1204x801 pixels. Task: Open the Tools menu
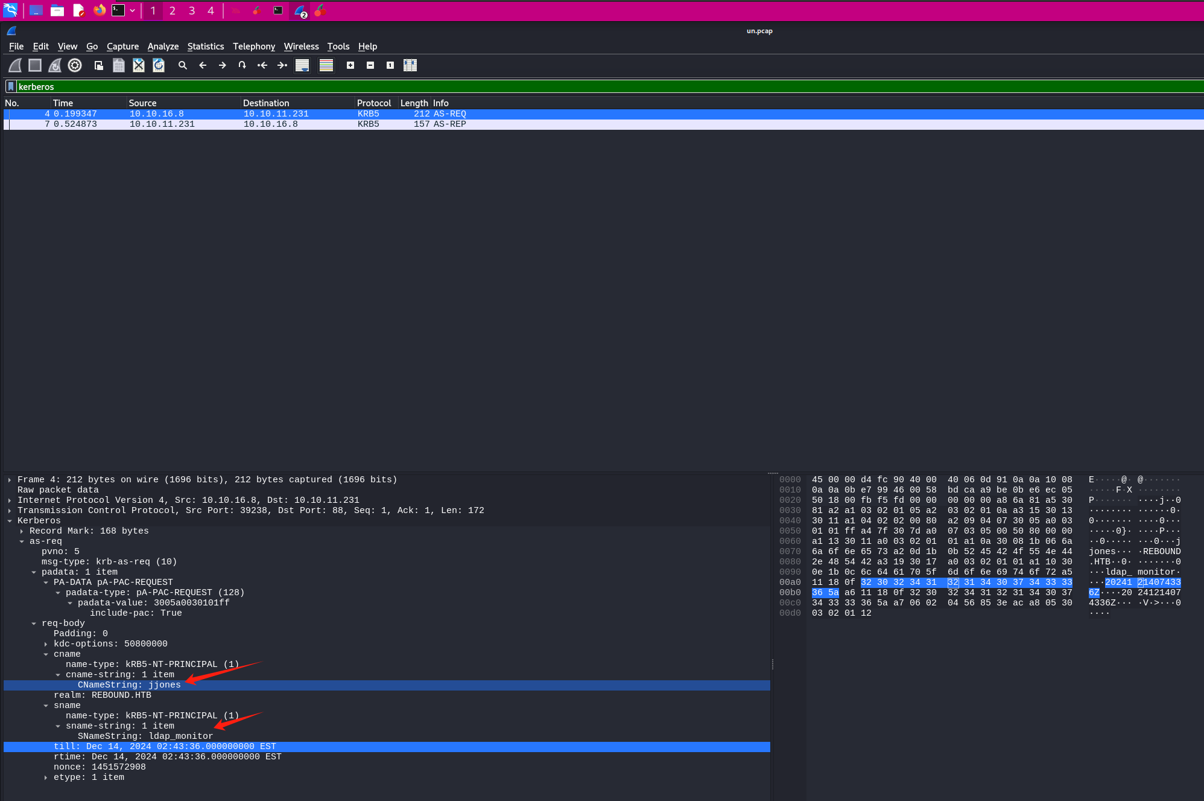pyautogui.click(x=338, y=46)
